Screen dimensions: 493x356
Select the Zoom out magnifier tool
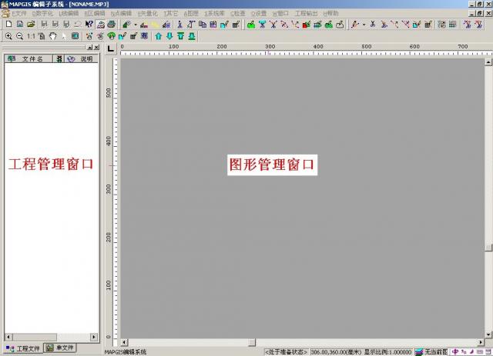tap(19, 36)
